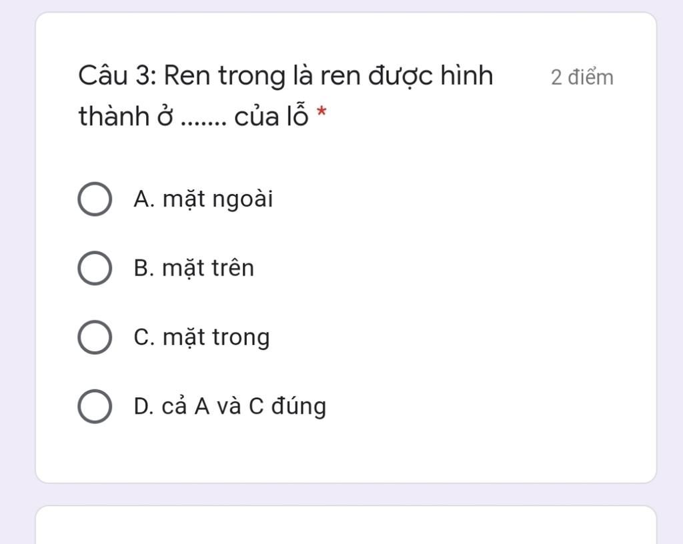Viewport: 683px width, 544px height.
Task: Click the red required asterisk
Action: [321, 112]
